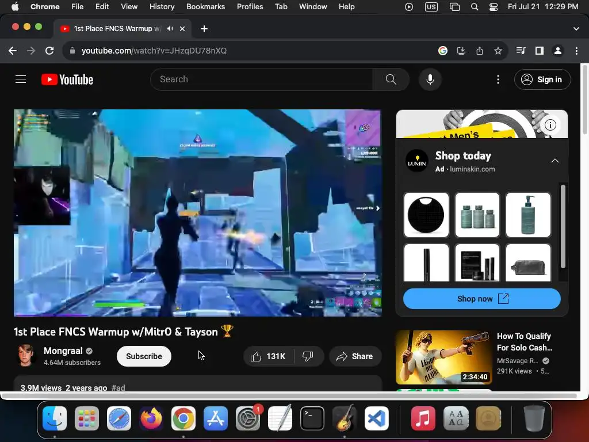The width and height of the screenshot is (589, 442).
Task: Open the Profiles menu
Action: (x=250, y=6)
